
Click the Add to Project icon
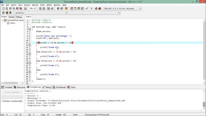point(58,9)
